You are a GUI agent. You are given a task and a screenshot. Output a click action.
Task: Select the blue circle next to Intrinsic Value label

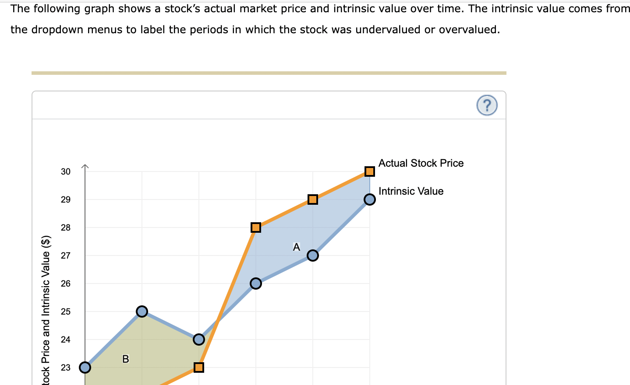[370, 199]
